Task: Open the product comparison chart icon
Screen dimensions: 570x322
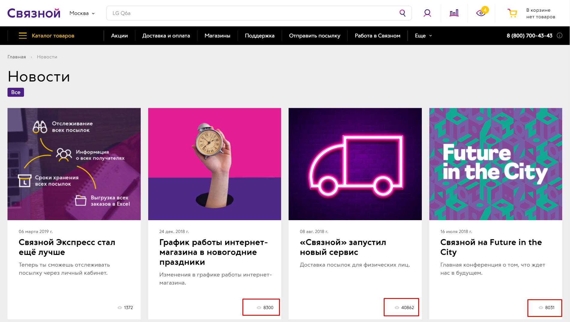Action: click(x=454, y=13)
